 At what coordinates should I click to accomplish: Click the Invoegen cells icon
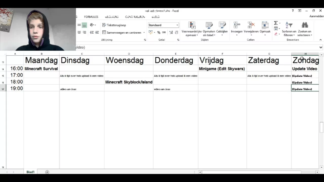click(237, 25)
